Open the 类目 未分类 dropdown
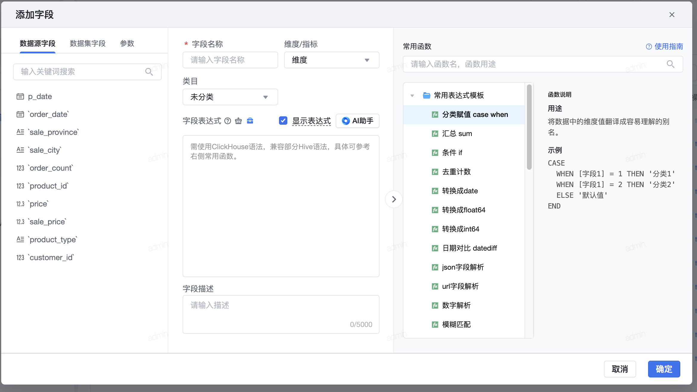 pos(230,97)
